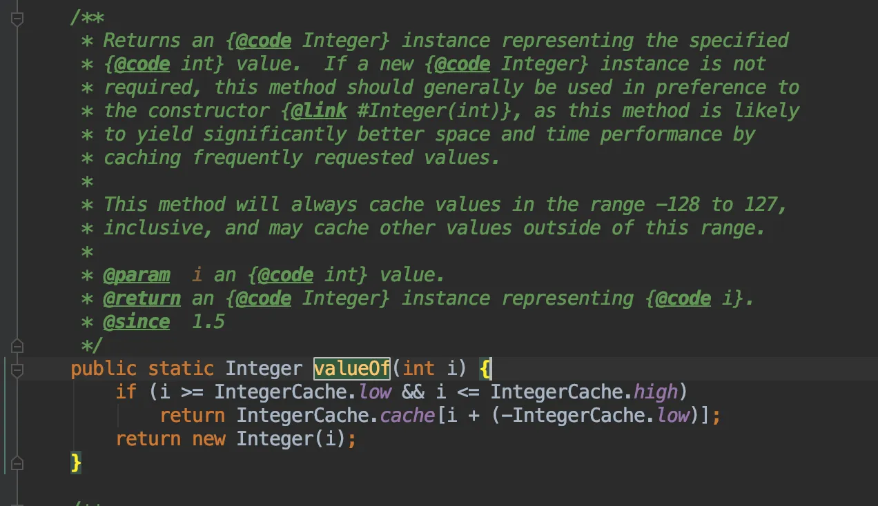
Task: Click the @since tag
Action: point(136,322)
